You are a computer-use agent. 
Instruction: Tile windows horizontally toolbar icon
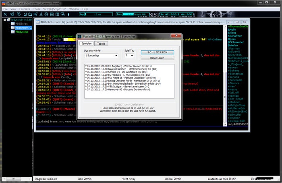click(52, 14)
